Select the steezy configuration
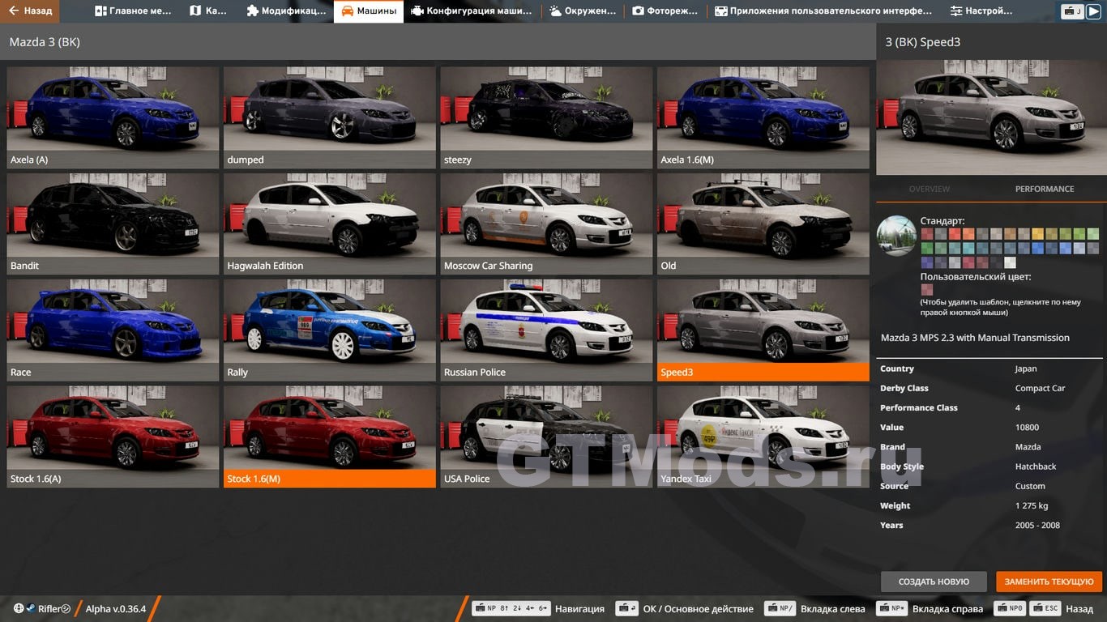 (x=546, y=117)
